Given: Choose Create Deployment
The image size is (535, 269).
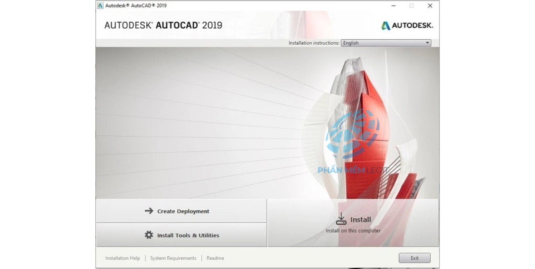Looking at the screenshot, I should 181,211.
